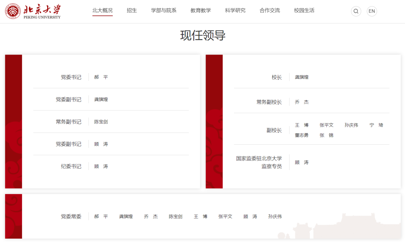Viewport: 405px width, 242px height.
Task: Open the 北大概况 menu
Action: pyautogui.click(x=102, y=10)
